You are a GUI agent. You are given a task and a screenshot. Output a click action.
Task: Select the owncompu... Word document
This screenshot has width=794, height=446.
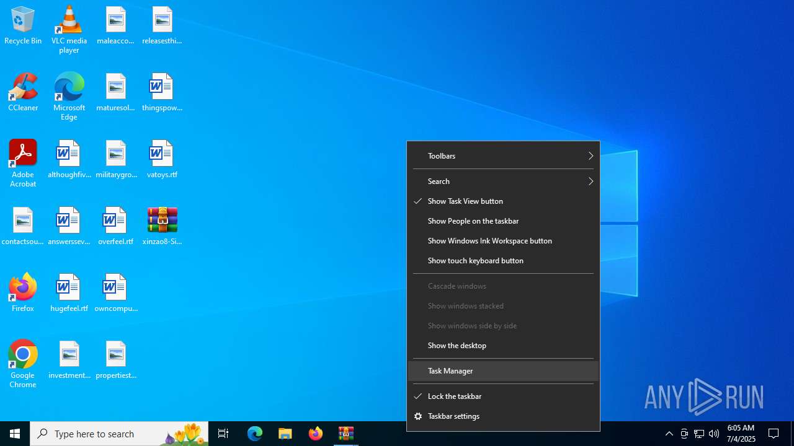pyautogui.click(x=115, y=294)
